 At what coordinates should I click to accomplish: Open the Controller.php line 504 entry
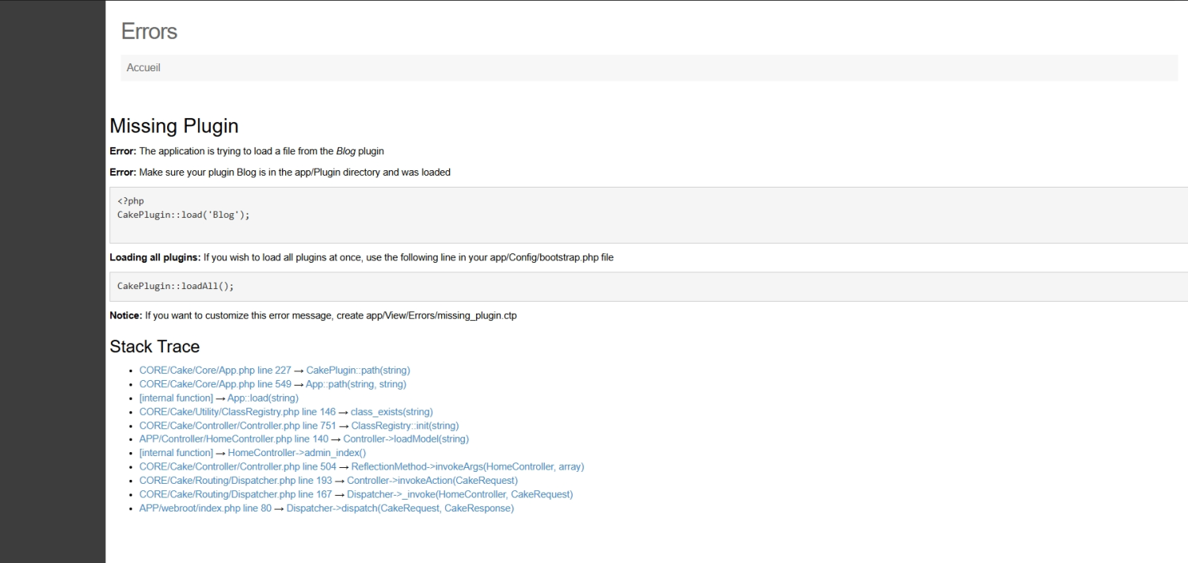pos(237,467)
